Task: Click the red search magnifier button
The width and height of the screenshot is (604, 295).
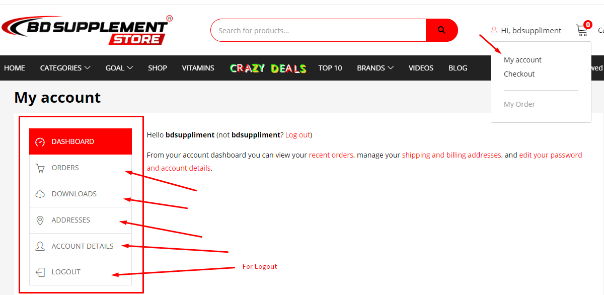Action: pyautogui.click(x=441, y=30)
